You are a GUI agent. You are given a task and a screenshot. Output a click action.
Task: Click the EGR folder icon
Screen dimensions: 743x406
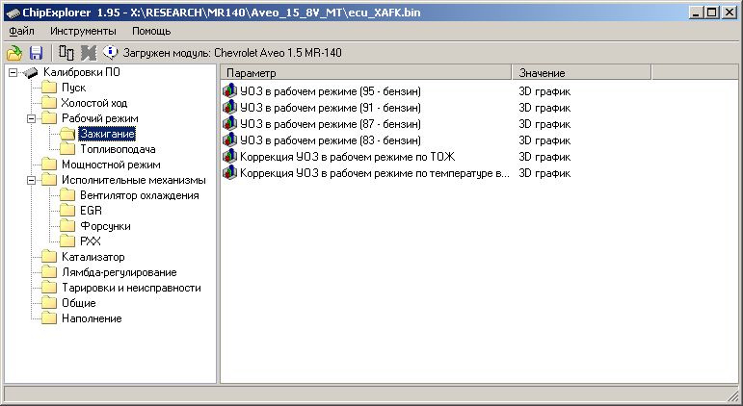click(x=67, y=211)
